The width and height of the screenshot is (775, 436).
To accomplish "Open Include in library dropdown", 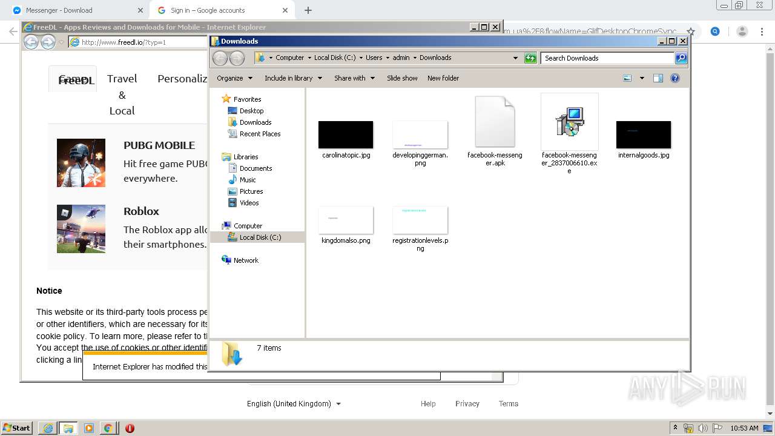I will [x=294, y=78].
